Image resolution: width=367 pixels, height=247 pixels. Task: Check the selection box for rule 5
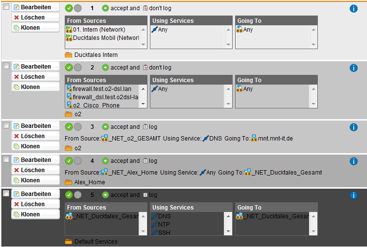point(6,194)
